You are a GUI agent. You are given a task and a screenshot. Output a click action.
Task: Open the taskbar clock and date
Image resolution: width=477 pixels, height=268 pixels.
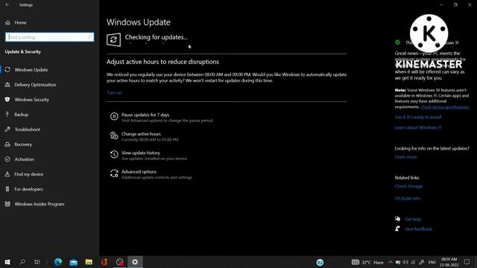point(449,262)
